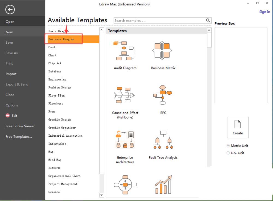Choose the Floor Plan category
273x201 pixels.
(x=57, y=95)
